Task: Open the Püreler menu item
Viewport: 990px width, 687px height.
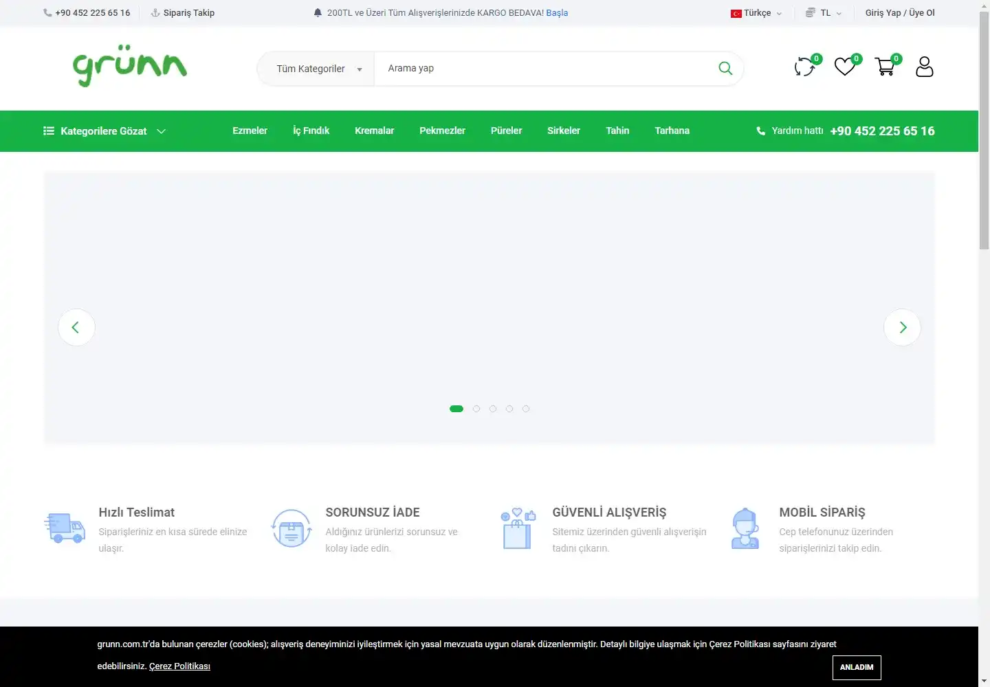Action: pyautogui.click(x=506, y=131)
